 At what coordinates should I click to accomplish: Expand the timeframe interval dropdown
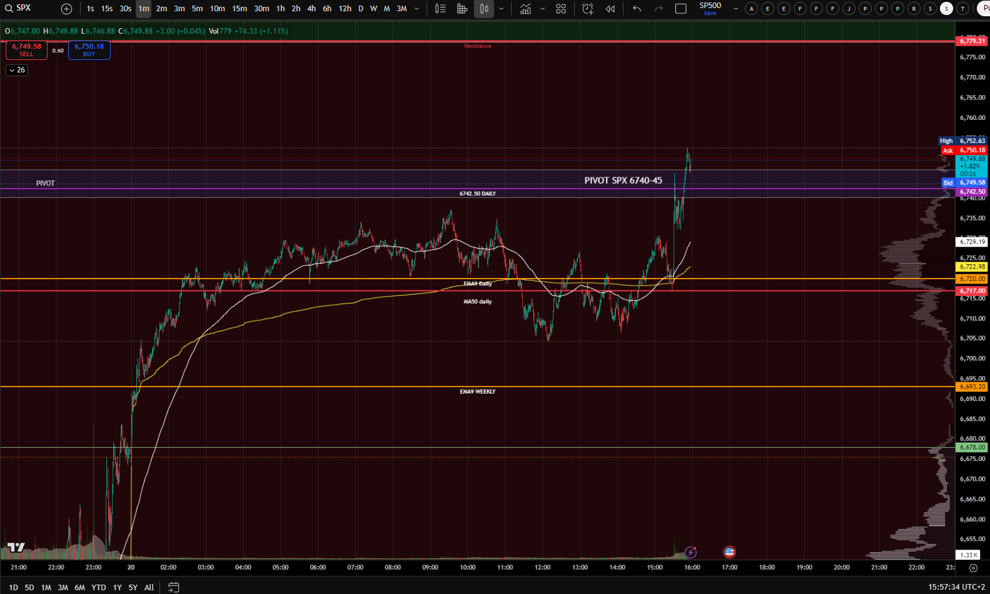(417, 9)
